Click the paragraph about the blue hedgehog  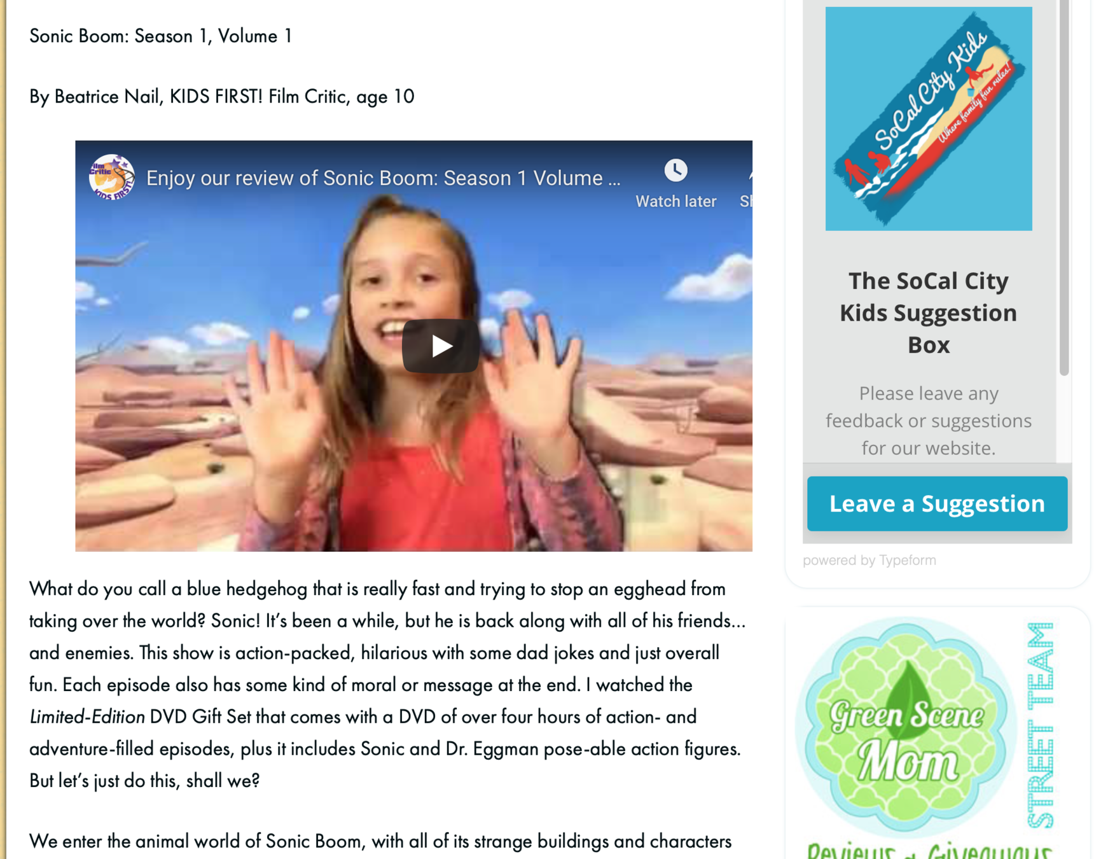(x=387, y=685)
